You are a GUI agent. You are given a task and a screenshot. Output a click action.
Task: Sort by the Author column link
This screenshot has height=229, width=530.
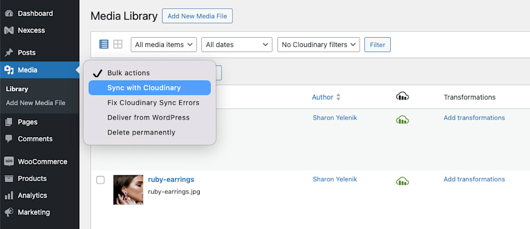(x=322, y=97)
